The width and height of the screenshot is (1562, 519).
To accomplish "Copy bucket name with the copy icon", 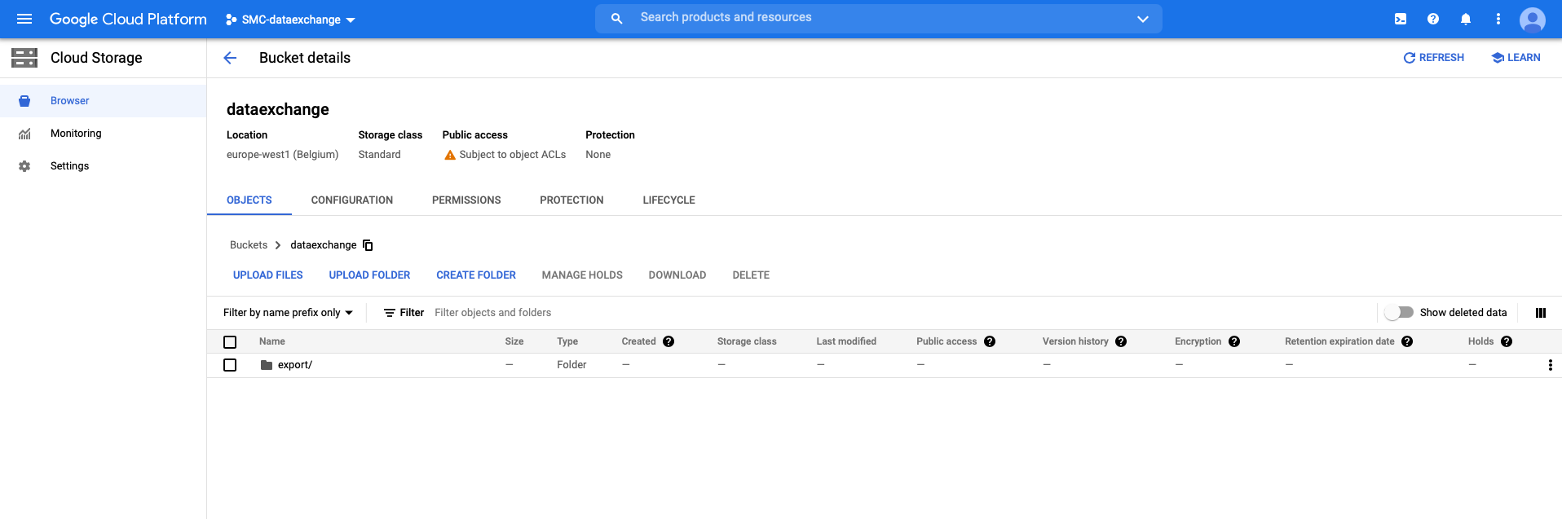I will pyautogui.click(x=368, y=245).
